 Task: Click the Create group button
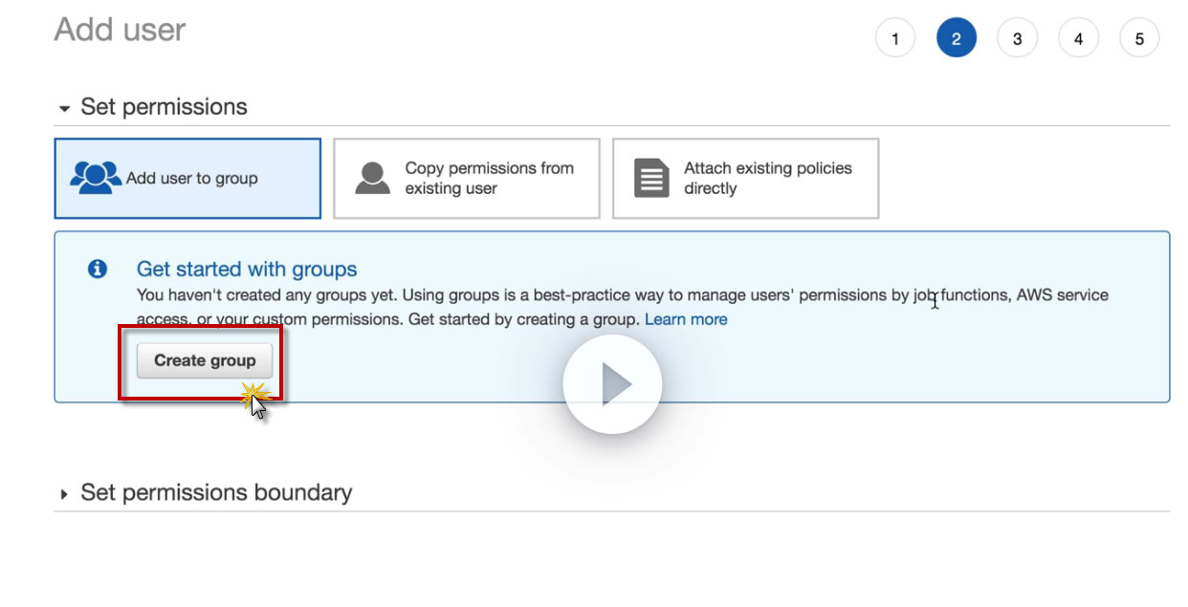click(205, 360)
